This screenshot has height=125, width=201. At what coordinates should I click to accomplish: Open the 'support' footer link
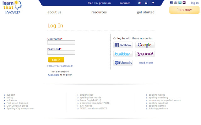pyautogui.click(x=11, y=95)
